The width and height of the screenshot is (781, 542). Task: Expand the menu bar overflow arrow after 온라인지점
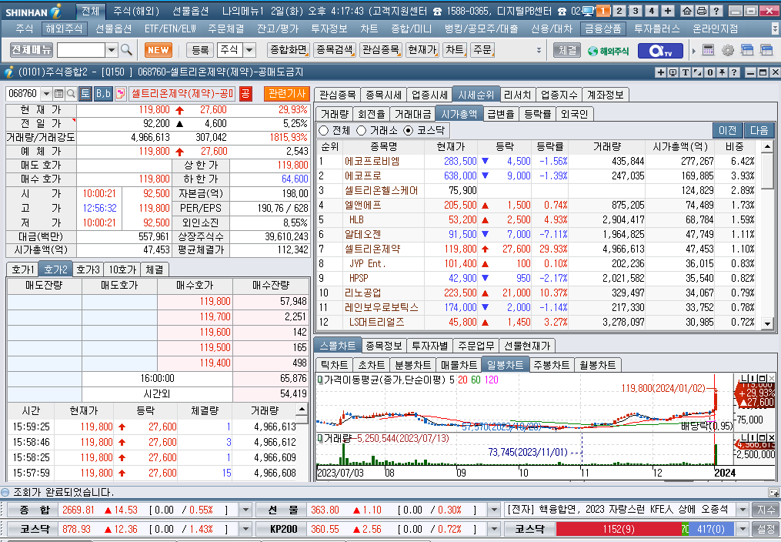[775, 29]
